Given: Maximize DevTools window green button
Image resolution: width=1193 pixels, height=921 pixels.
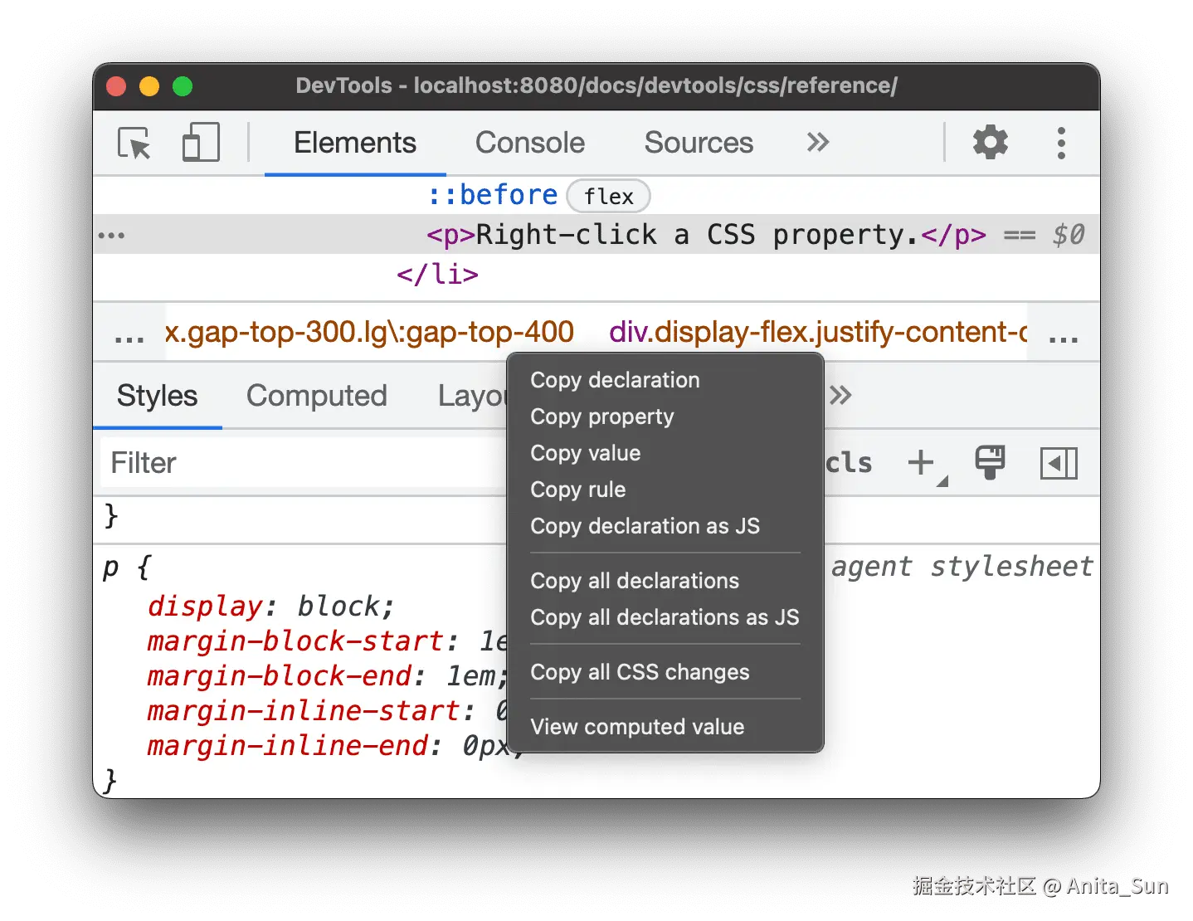Looking at the screenshot, I should click(x=183, y=86).
